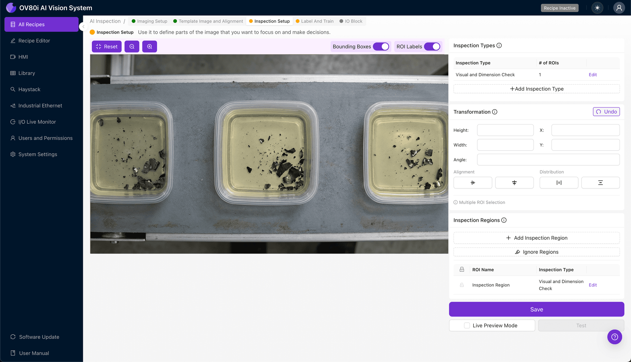Image resolution: width=631 pixels, height=362 pixels.
Task: Click the Add Inspection Region button
Action: click(536, 238)
